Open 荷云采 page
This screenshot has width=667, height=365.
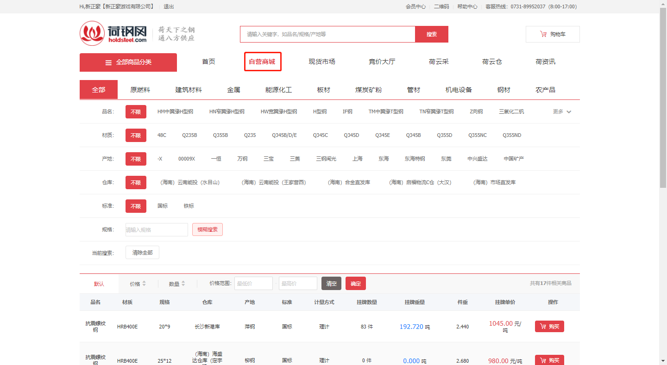click(x=439, y=62)
